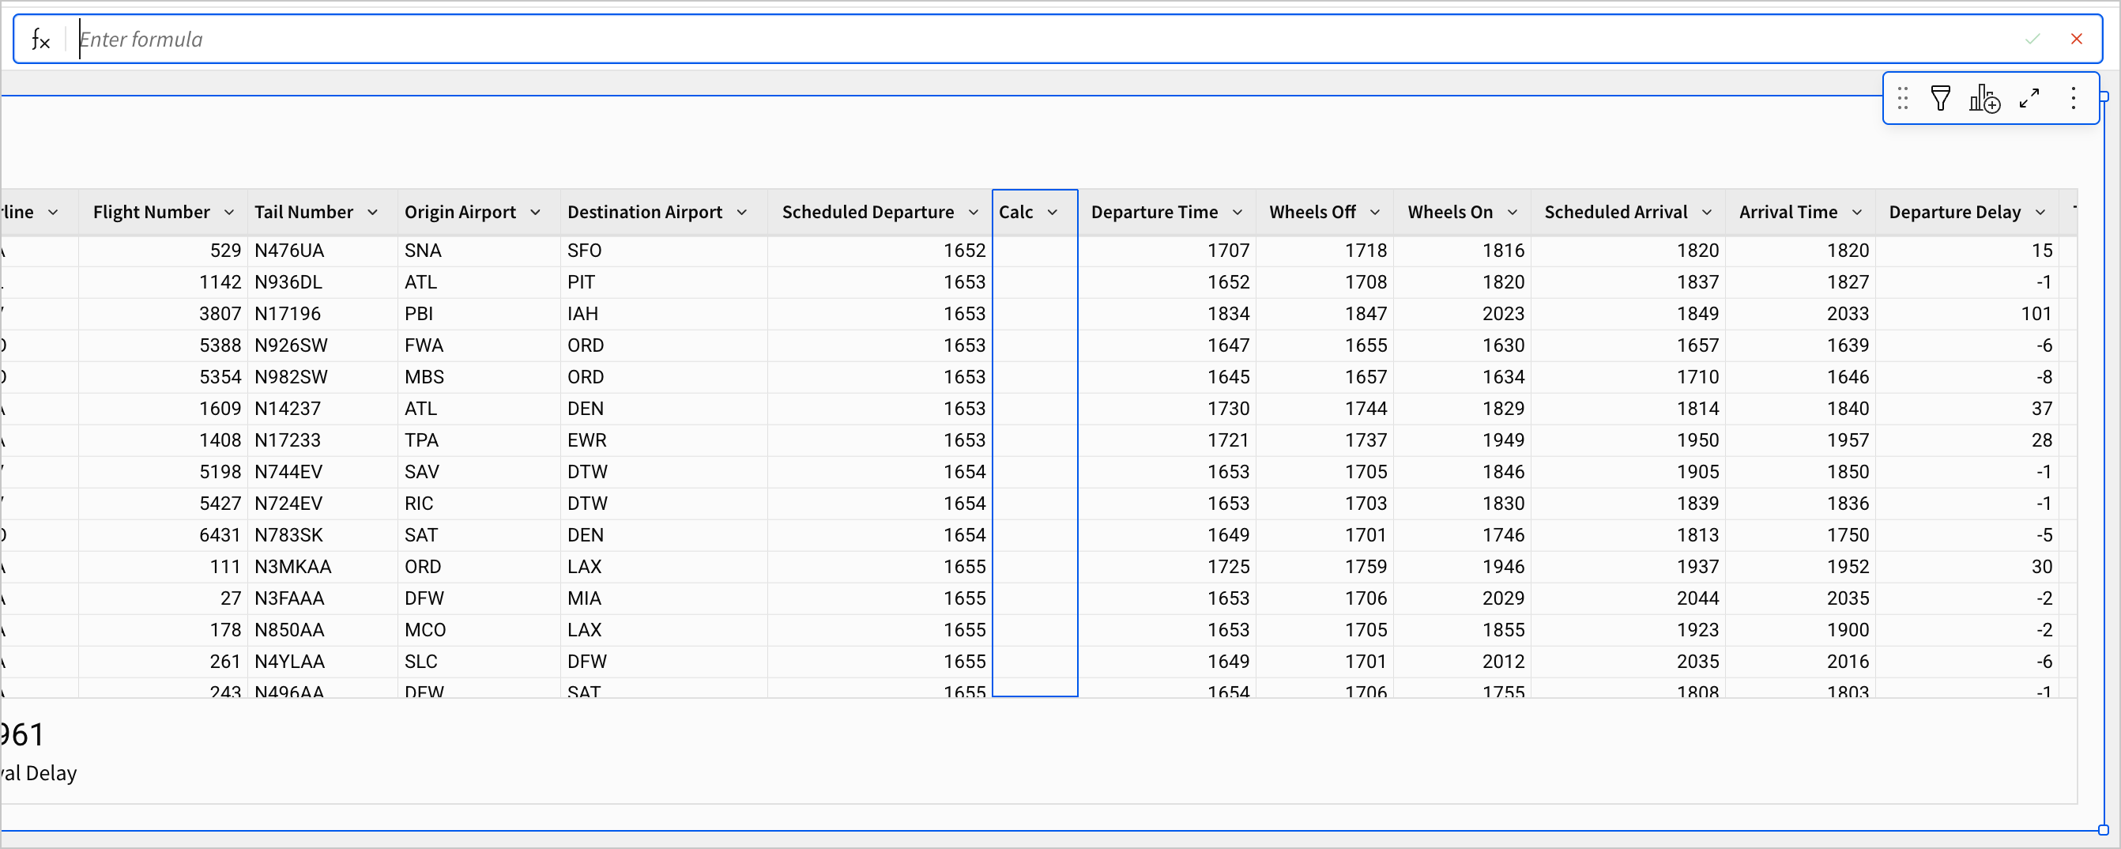The image size is (2121, 849).
Task: Cancel formula with red X
Action: click(x=2076, y=39)
